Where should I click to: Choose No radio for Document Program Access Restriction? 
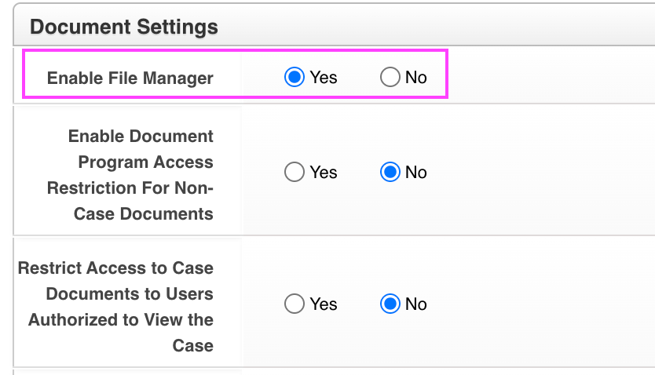pos(390,173)
